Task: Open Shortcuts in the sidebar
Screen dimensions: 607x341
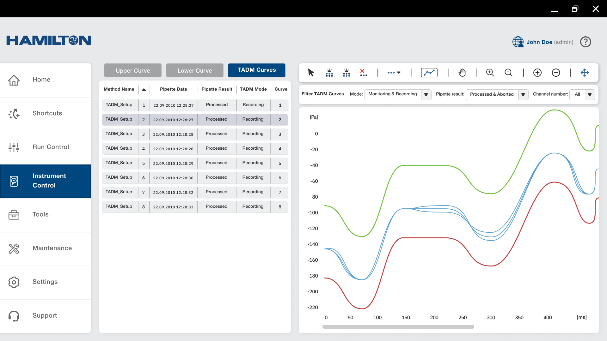Action: pyautogui.click(x=46, y=114)
